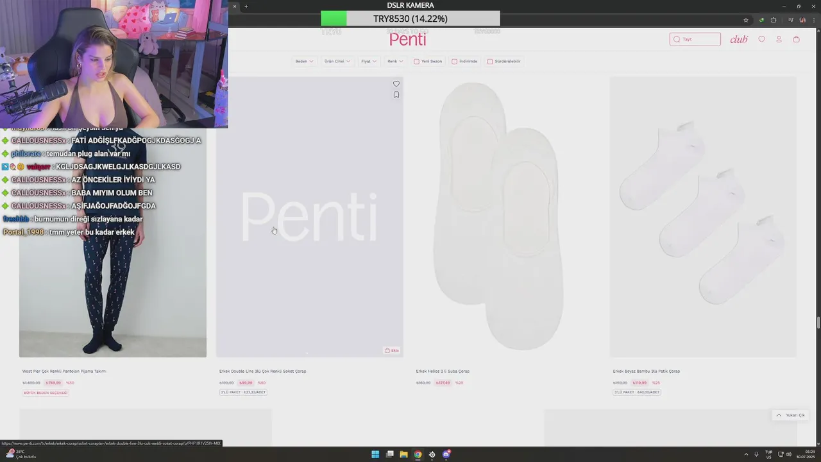Viewport: 821px width, 462px height.
Task: Click bookmark icon on Double Line sock card
Action: (396, 95)
